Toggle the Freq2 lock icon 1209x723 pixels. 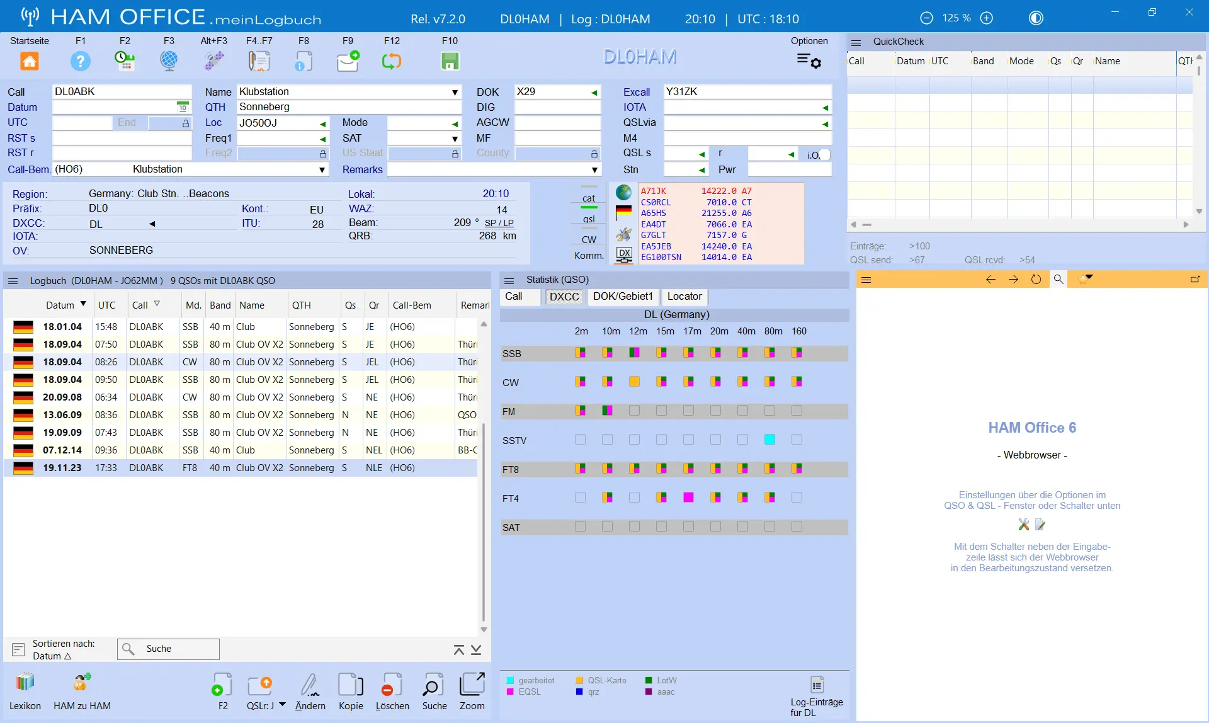323,153
